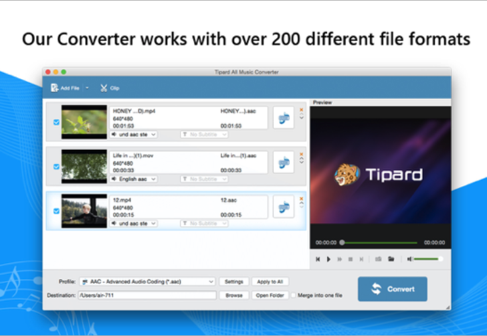Play the preview video
Screen dimensions: 487x336
coord(328,259)
